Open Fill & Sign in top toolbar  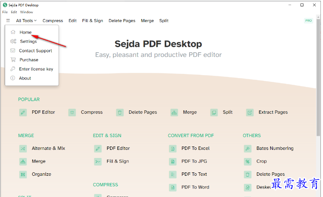93,20
